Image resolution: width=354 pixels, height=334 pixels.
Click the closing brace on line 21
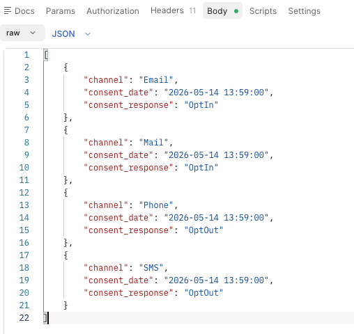pyautogui.click(x=66, y=305)
